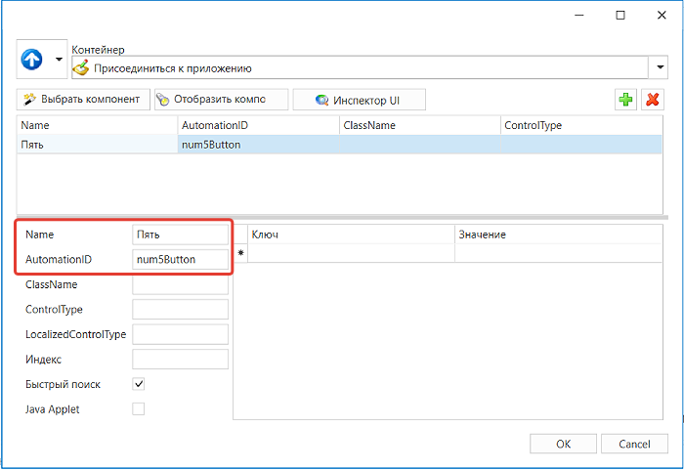Click the Cancel button
The height and width of the screenshot is (470, 684).
634,444
